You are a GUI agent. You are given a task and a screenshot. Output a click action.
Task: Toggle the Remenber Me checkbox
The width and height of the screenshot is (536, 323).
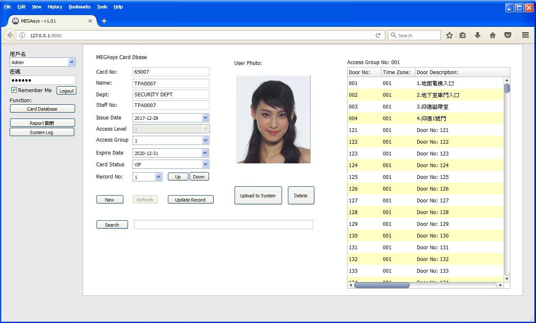[14, 90]
